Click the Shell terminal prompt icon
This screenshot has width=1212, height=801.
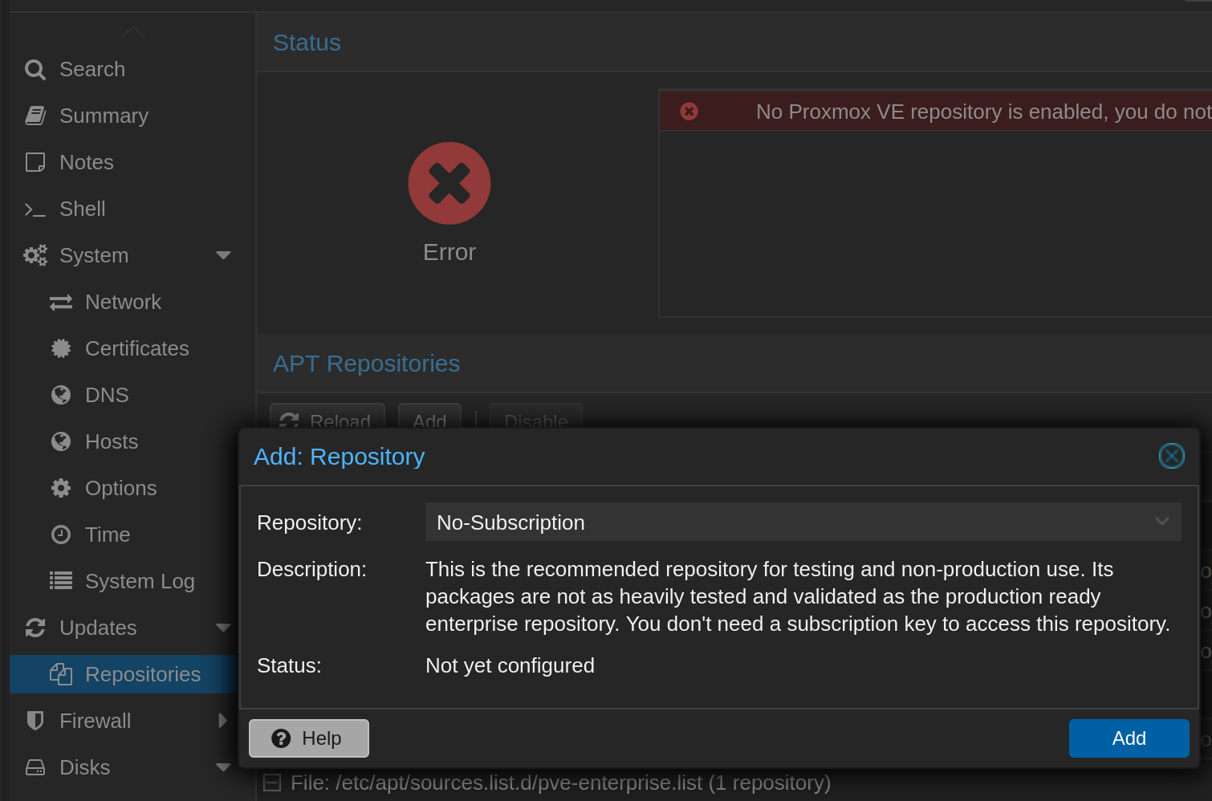click(35, 209)
